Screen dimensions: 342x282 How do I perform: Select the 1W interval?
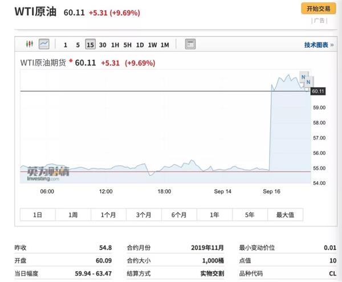point(152,45)
